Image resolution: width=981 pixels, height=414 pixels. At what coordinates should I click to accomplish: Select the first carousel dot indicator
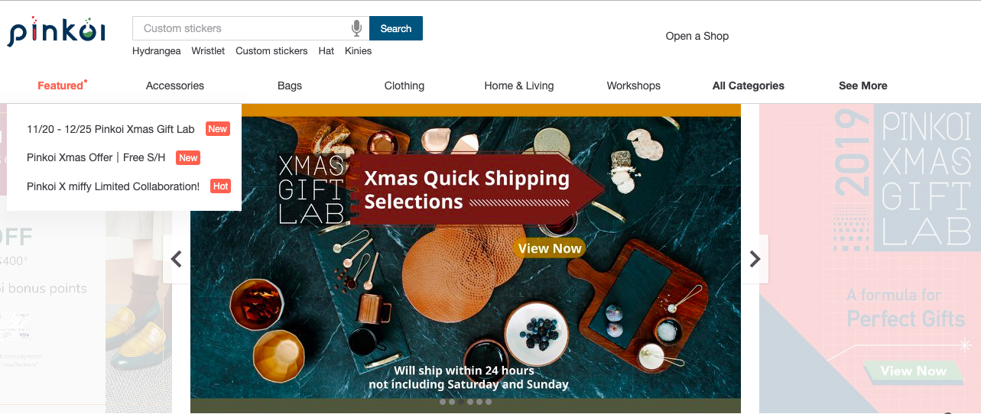tap(443, 402)
